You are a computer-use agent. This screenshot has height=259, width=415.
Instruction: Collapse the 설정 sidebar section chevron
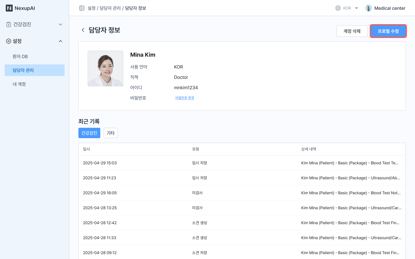[61, 41]
